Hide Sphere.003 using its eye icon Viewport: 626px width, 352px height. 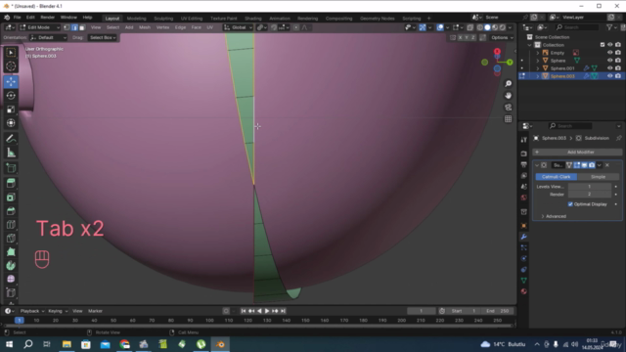coord(609,76)
